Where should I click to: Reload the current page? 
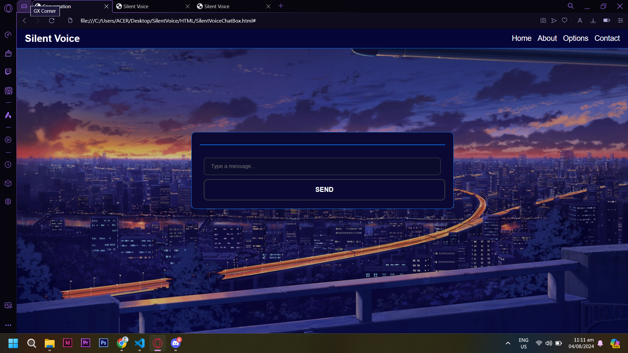point(52,21)
